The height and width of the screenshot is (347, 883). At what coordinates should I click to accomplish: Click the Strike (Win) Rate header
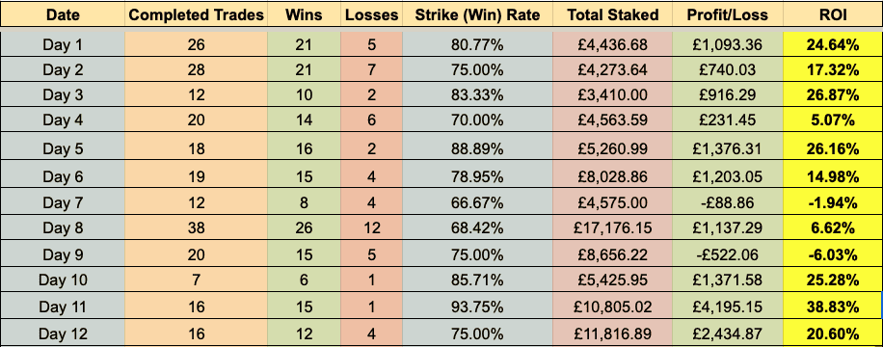477,14
